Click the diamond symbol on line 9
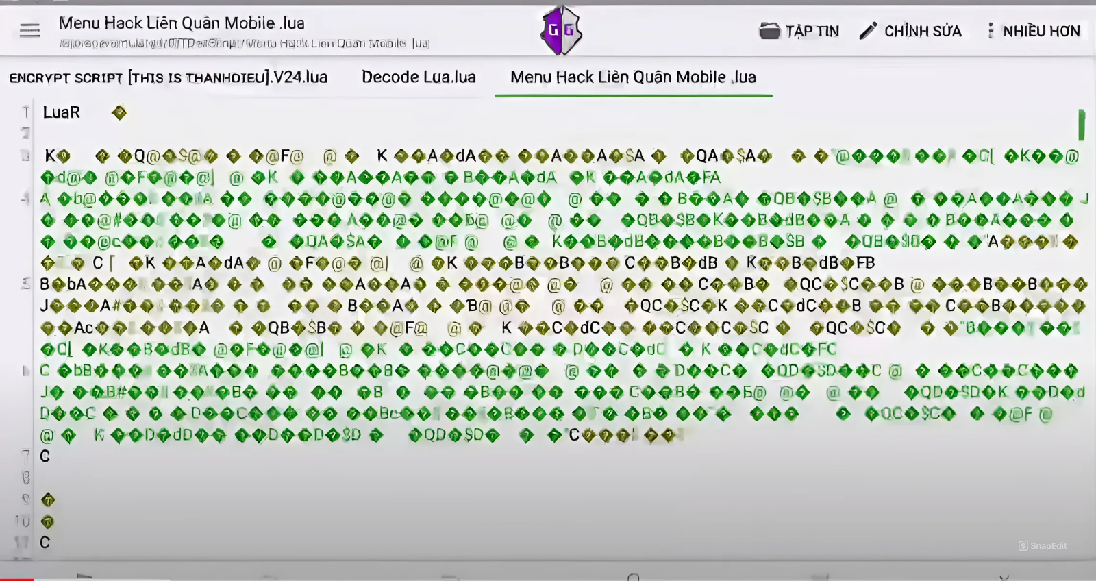1096x581 pixels. coord(48,500)
